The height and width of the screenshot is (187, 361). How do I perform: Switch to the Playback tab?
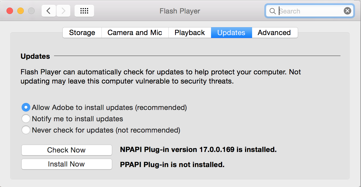pos(190,33)
